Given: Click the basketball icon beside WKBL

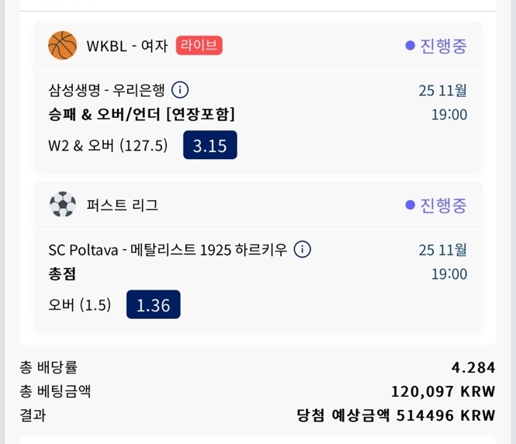Looking at the screenshot, I should (62, 46).
